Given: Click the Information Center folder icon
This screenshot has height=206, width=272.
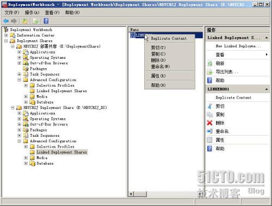Looking at the screenshot, I should [13, 35].
